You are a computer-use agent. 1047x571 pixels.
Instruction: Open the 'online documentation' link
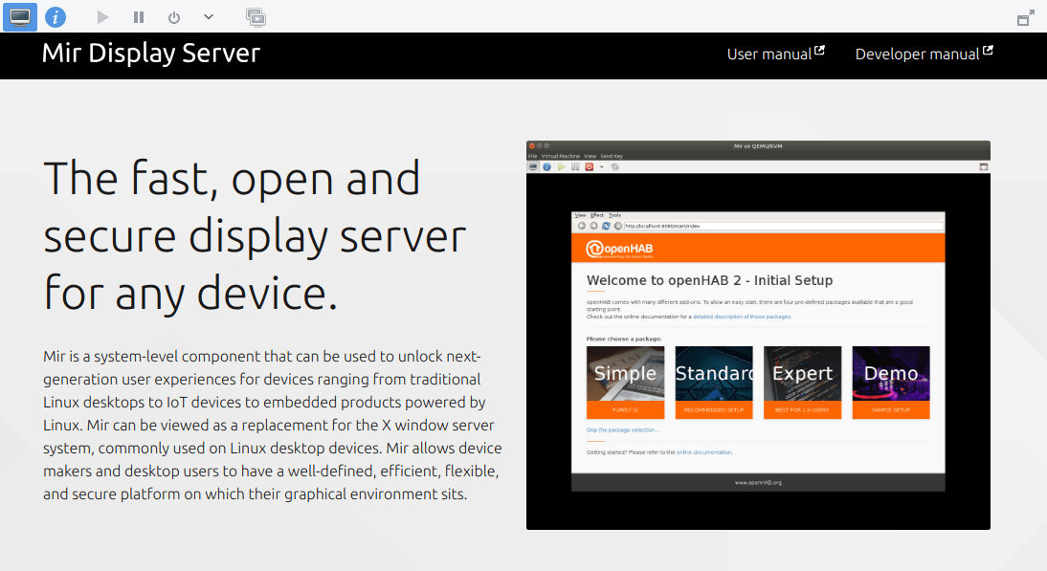(703, 452)
